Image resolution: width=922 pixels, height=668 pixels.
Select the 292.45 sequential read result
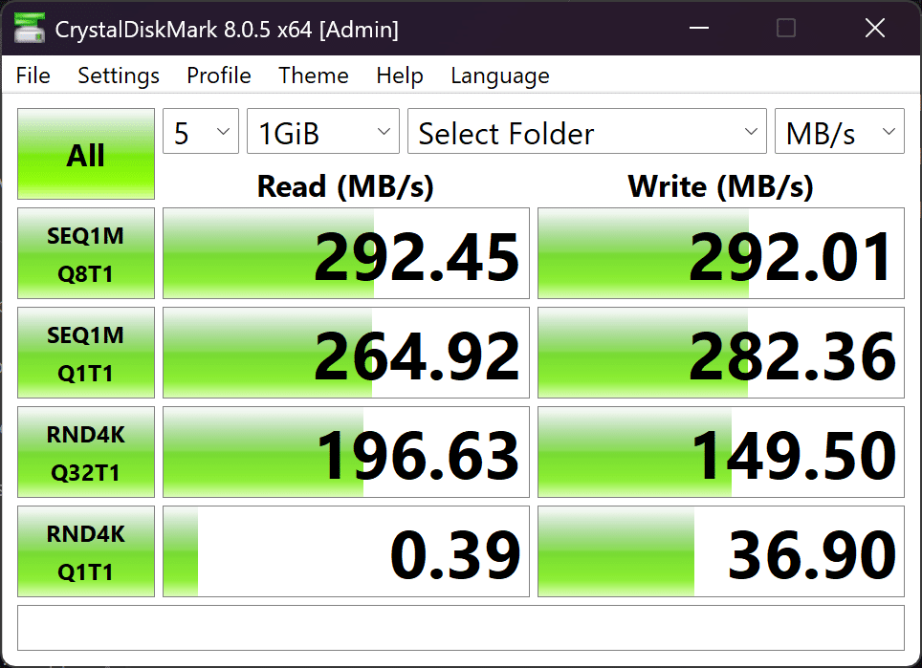[346, 254]
